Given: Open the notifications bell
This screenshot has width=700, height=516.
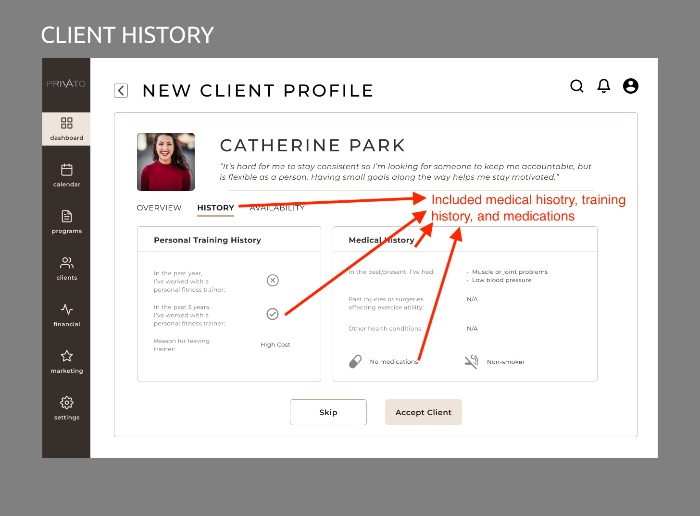Looking at the screenshot, I should (603, 86).
